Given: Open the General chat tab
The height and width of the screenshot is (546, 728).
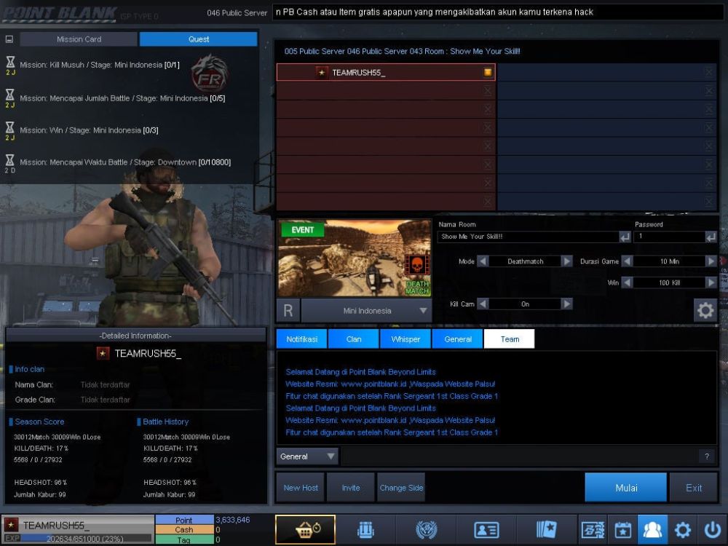Looking at the screenshot, I should (457, 339).
